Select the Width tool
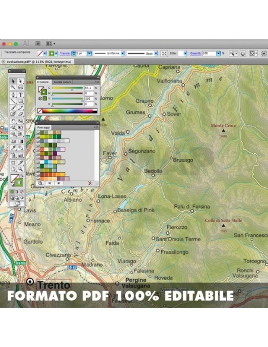Viewport: 268px width, 347px height. click(13, 128)
